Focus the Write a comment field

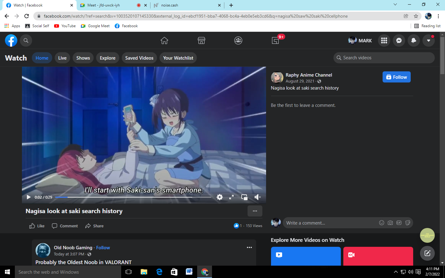[x=331, y=223]
